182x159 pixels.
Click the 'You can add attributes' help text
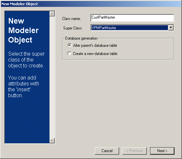tap(23, 86)
